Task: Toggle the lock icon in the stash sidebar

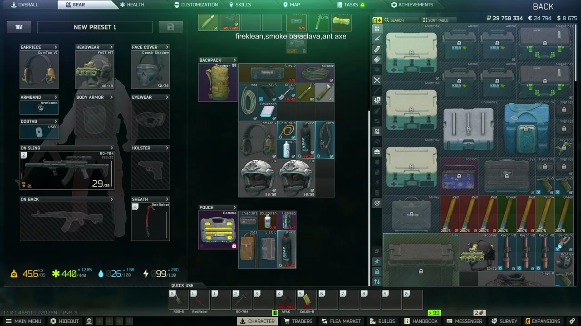Action: click(377, 272)
